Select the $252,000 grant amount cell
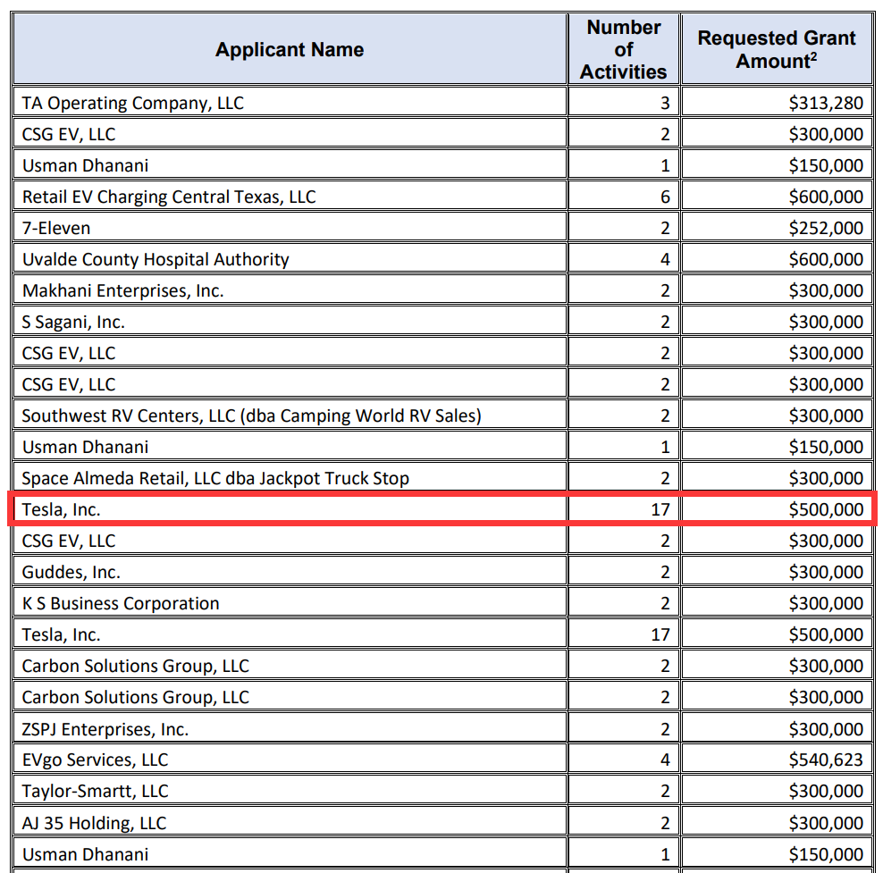This screenshot has height=873, width=883. click(777, 228)
